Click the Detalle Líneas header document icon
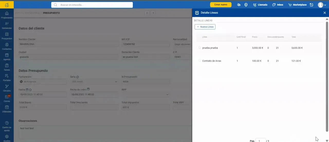 (x=197, y=13)
